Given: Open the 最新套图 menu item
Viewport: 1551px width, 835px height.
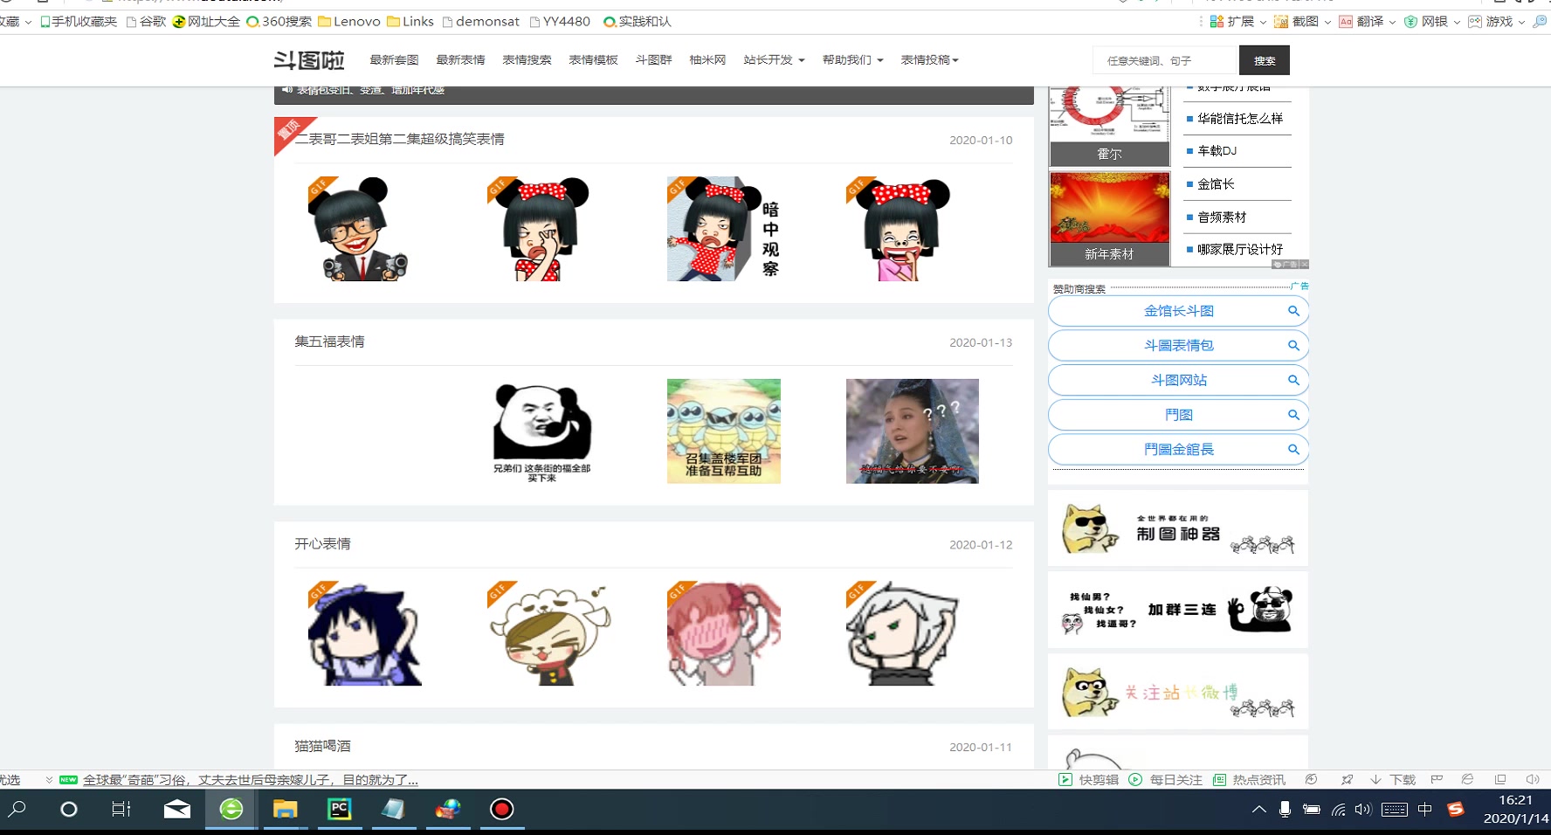Looking at the screenshot, I should coord(394,60).
